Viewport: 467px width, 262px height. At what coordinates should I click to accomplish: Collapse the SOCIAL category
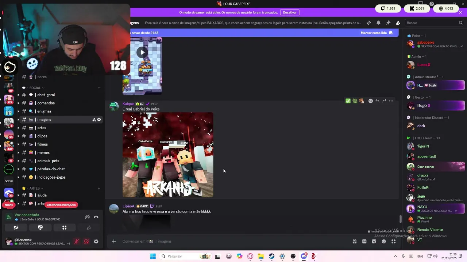click(35, 88)
